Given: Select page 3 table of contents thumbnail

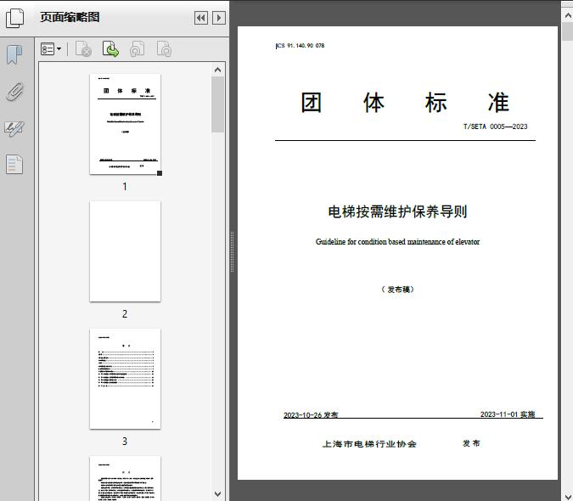Looking at the screenshot, I should pyautogui.click(x=125, y=379).
